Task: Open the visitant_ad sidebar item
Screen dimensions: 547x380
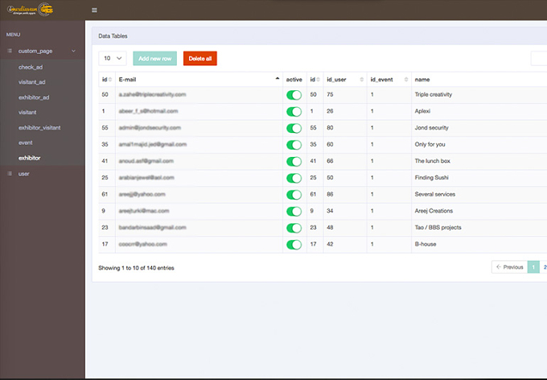Action: point(31,82)
